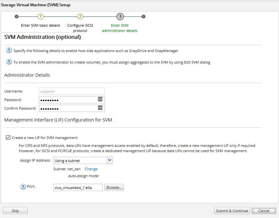This screenshot has width=279, height=218.
Task: Click password manager icon in Password field
Action: [100, 99]
